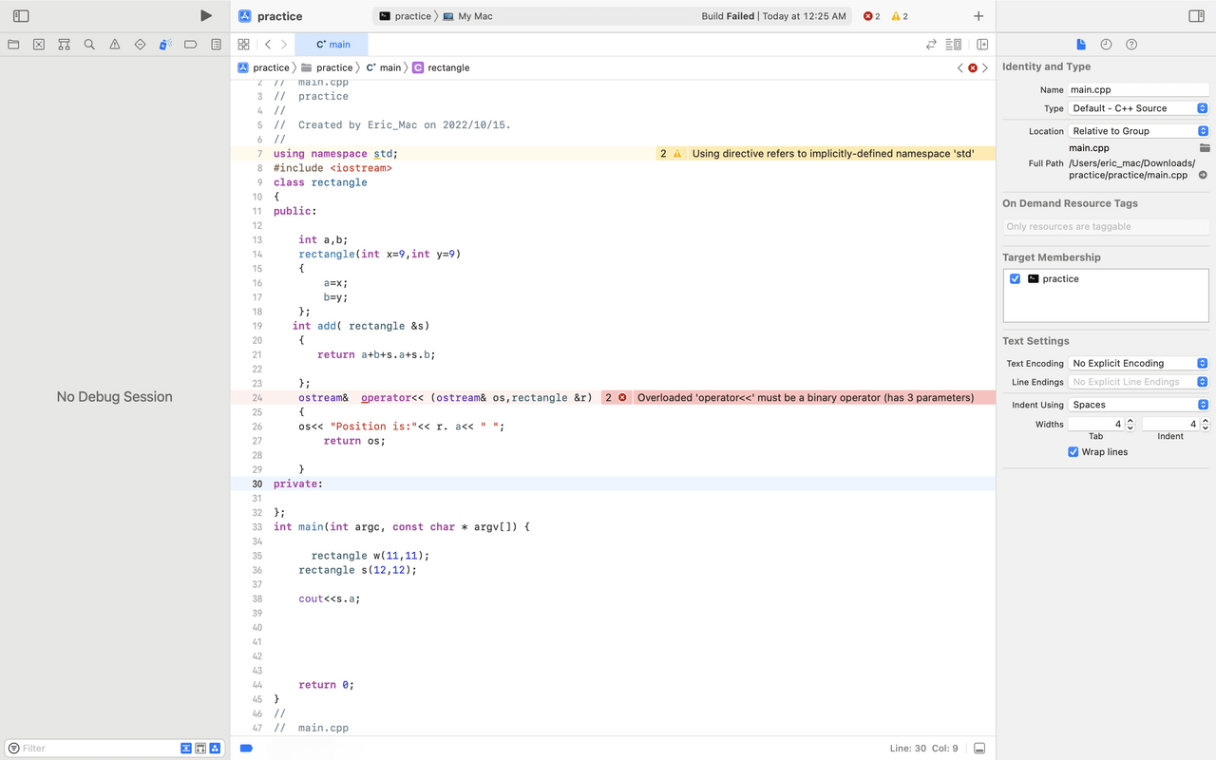Click the blue breakpoint toggle in the bottom bar
The image size is (1216, 760).
click(246, 749)
